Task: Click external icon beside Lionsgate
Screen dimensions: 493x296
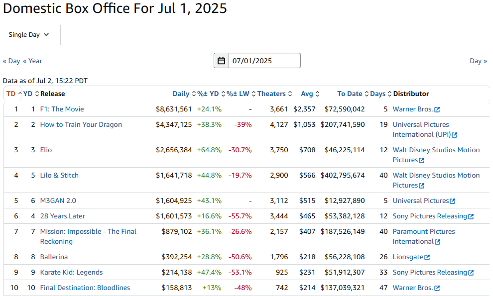Action: [x=427, y=257]
